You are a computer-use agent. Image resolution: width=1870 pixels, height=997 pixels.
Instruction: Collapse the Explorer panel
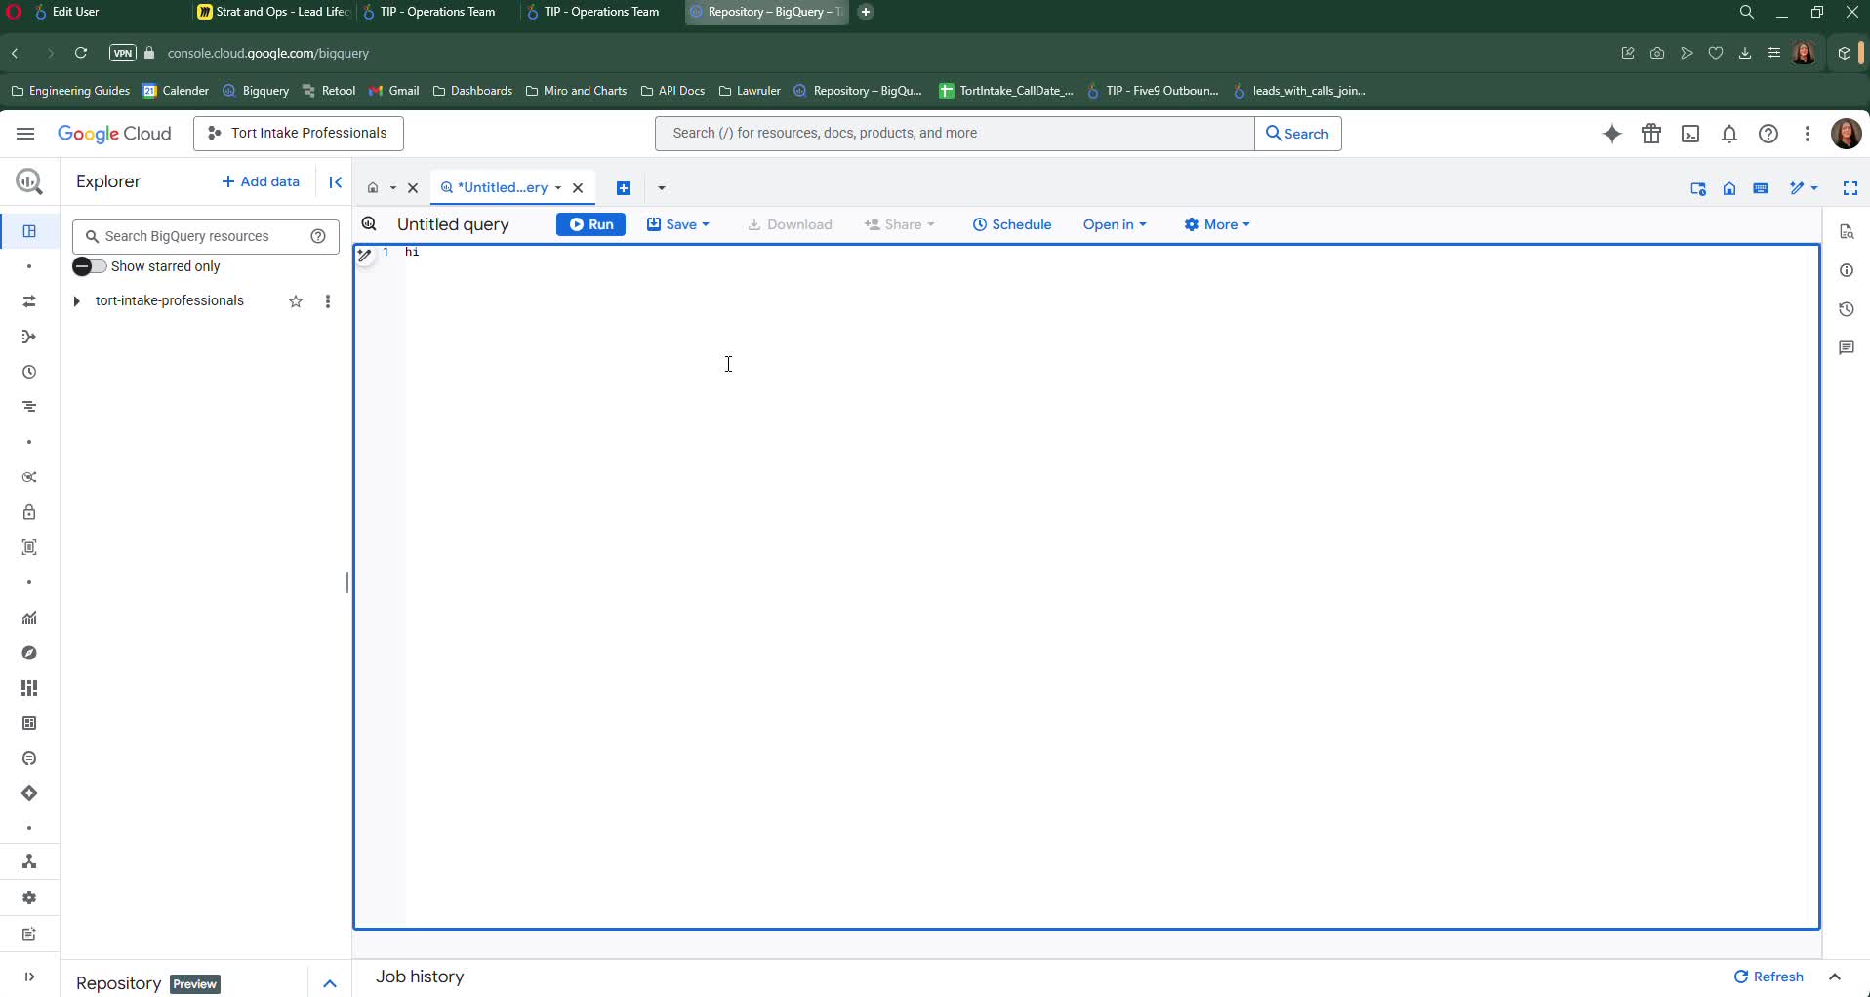click(x=335, y=182)
